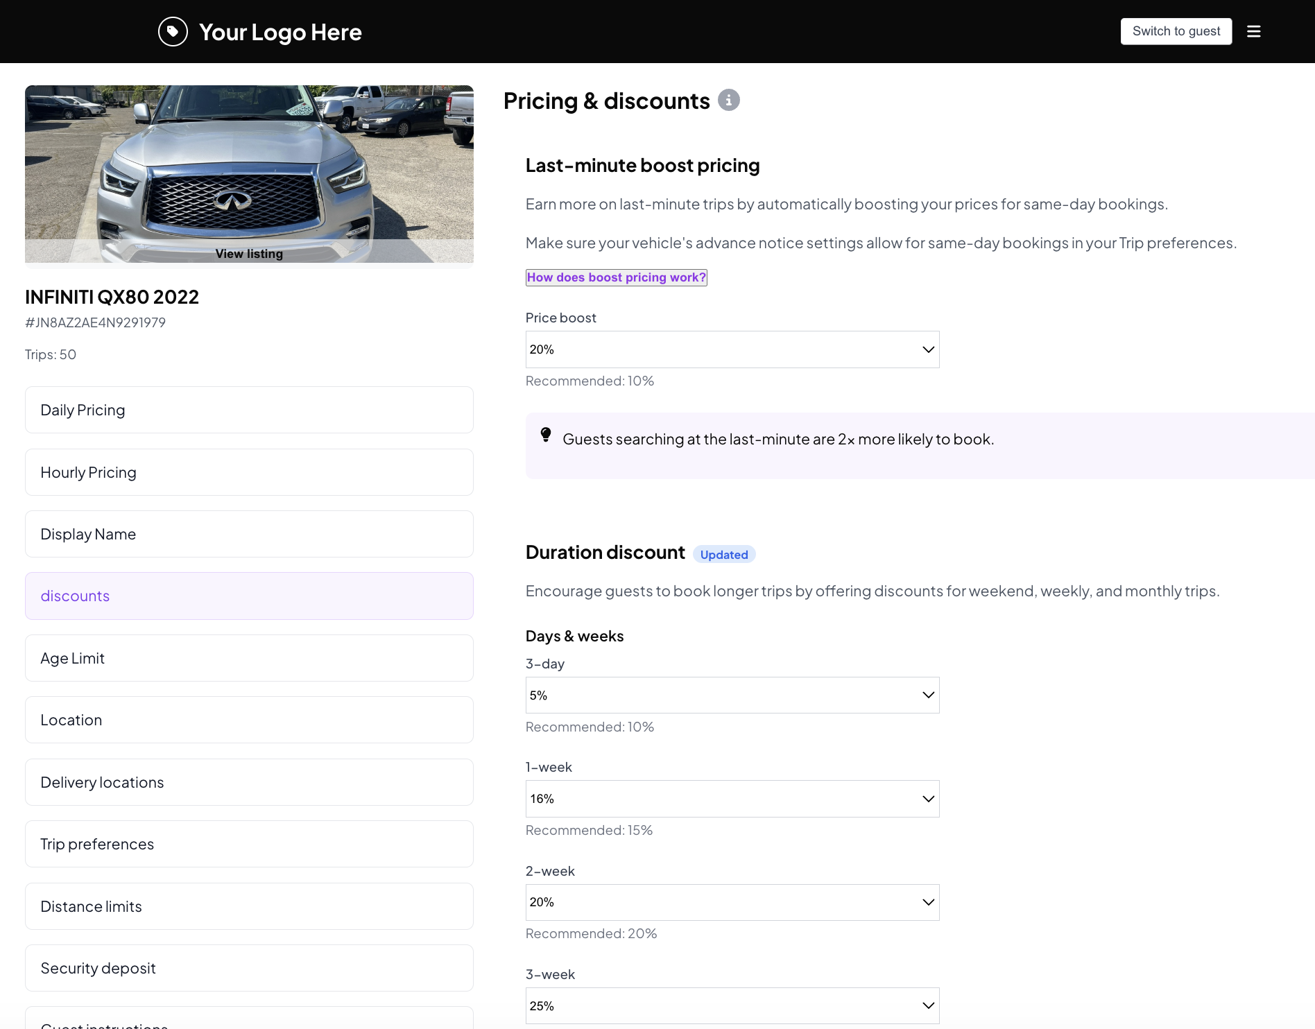Click the tag logo icon in the header
Viewport: 1315px width, 1029px height.
[173, 31]
